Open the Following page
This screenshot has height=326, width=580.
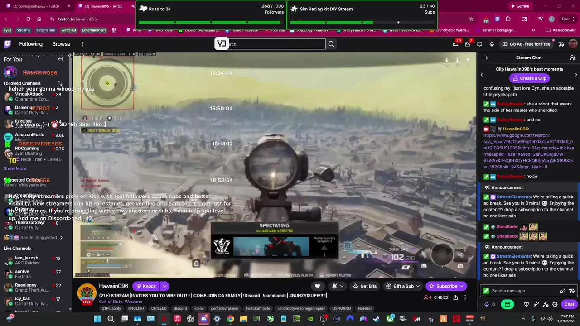[x=31, y=44]
